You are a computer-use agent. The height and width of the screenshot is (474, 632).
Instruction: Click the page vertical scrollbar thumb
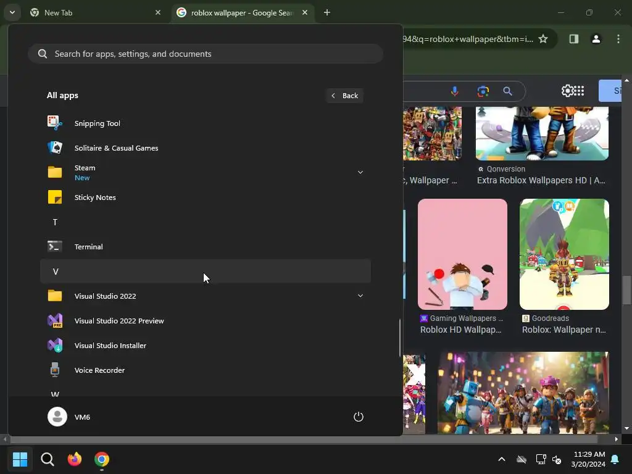point(626,290)
